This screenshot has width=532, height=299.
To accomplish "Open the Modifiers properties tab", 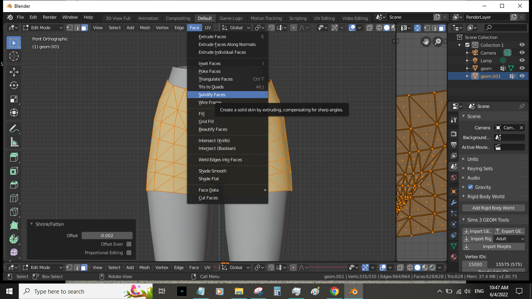I will (x=453, y=202).
